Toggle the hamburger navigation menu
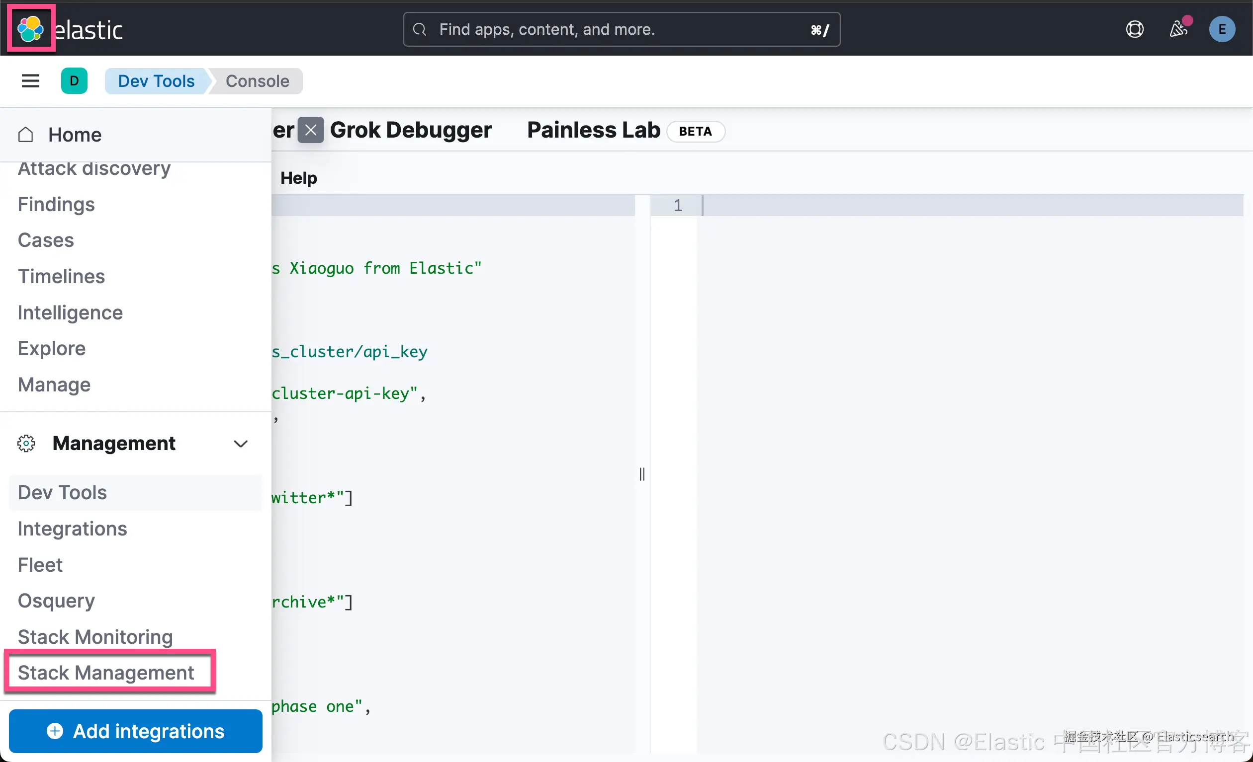This screenshot has height=762, width=1253. (x=30, y=81)
